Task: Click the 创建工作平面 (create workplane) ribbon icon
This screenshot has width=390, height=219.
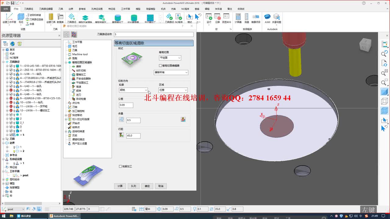Action: 9,18
